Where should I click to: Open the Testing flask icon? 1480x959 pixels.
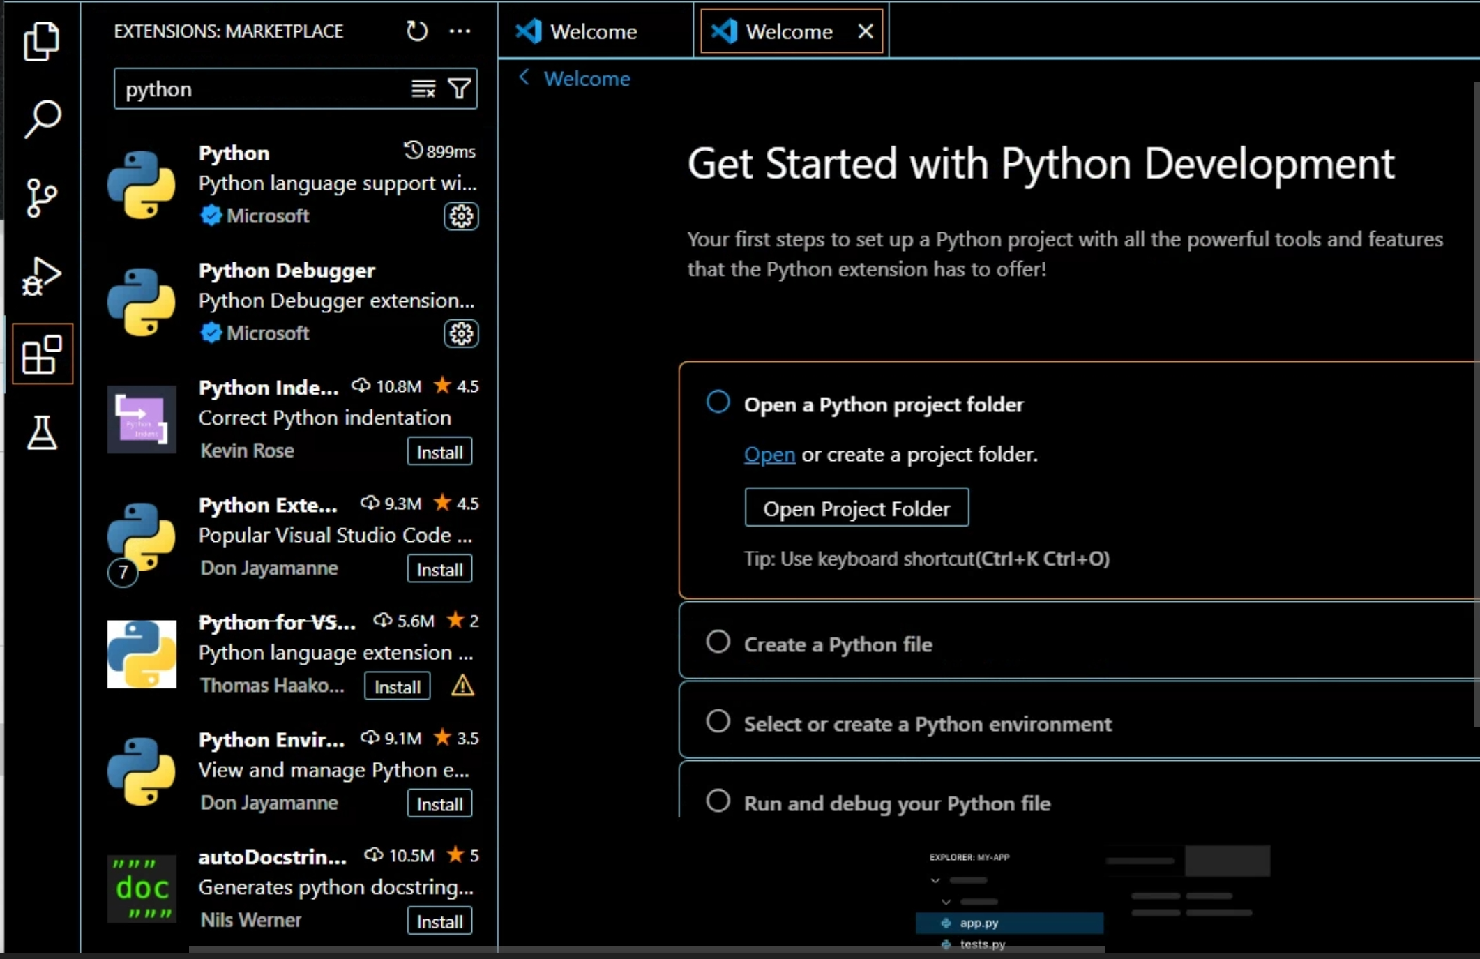point(42,433)
